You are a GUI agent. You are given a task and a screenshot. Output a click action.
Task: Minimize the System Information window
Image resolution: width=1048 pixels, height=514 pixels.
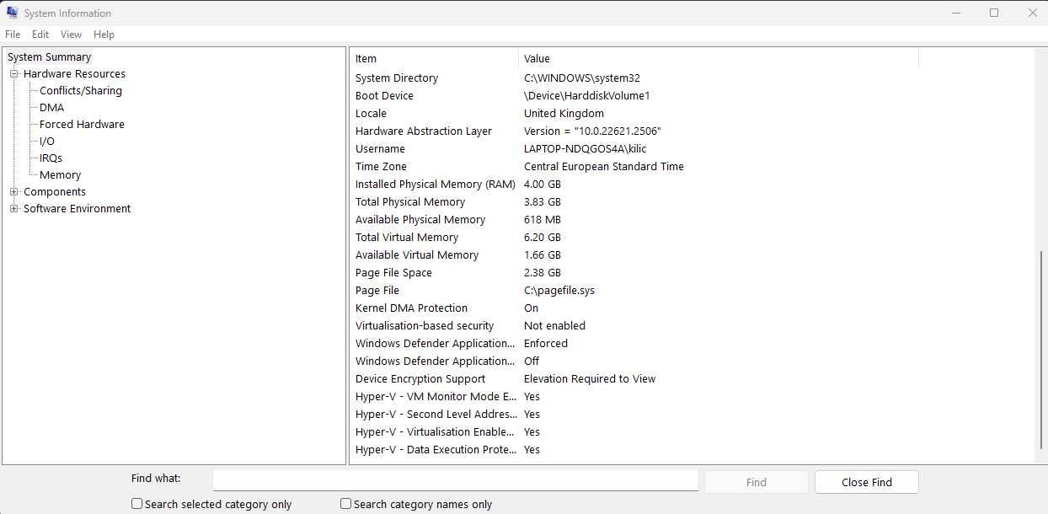click(956, 13)
